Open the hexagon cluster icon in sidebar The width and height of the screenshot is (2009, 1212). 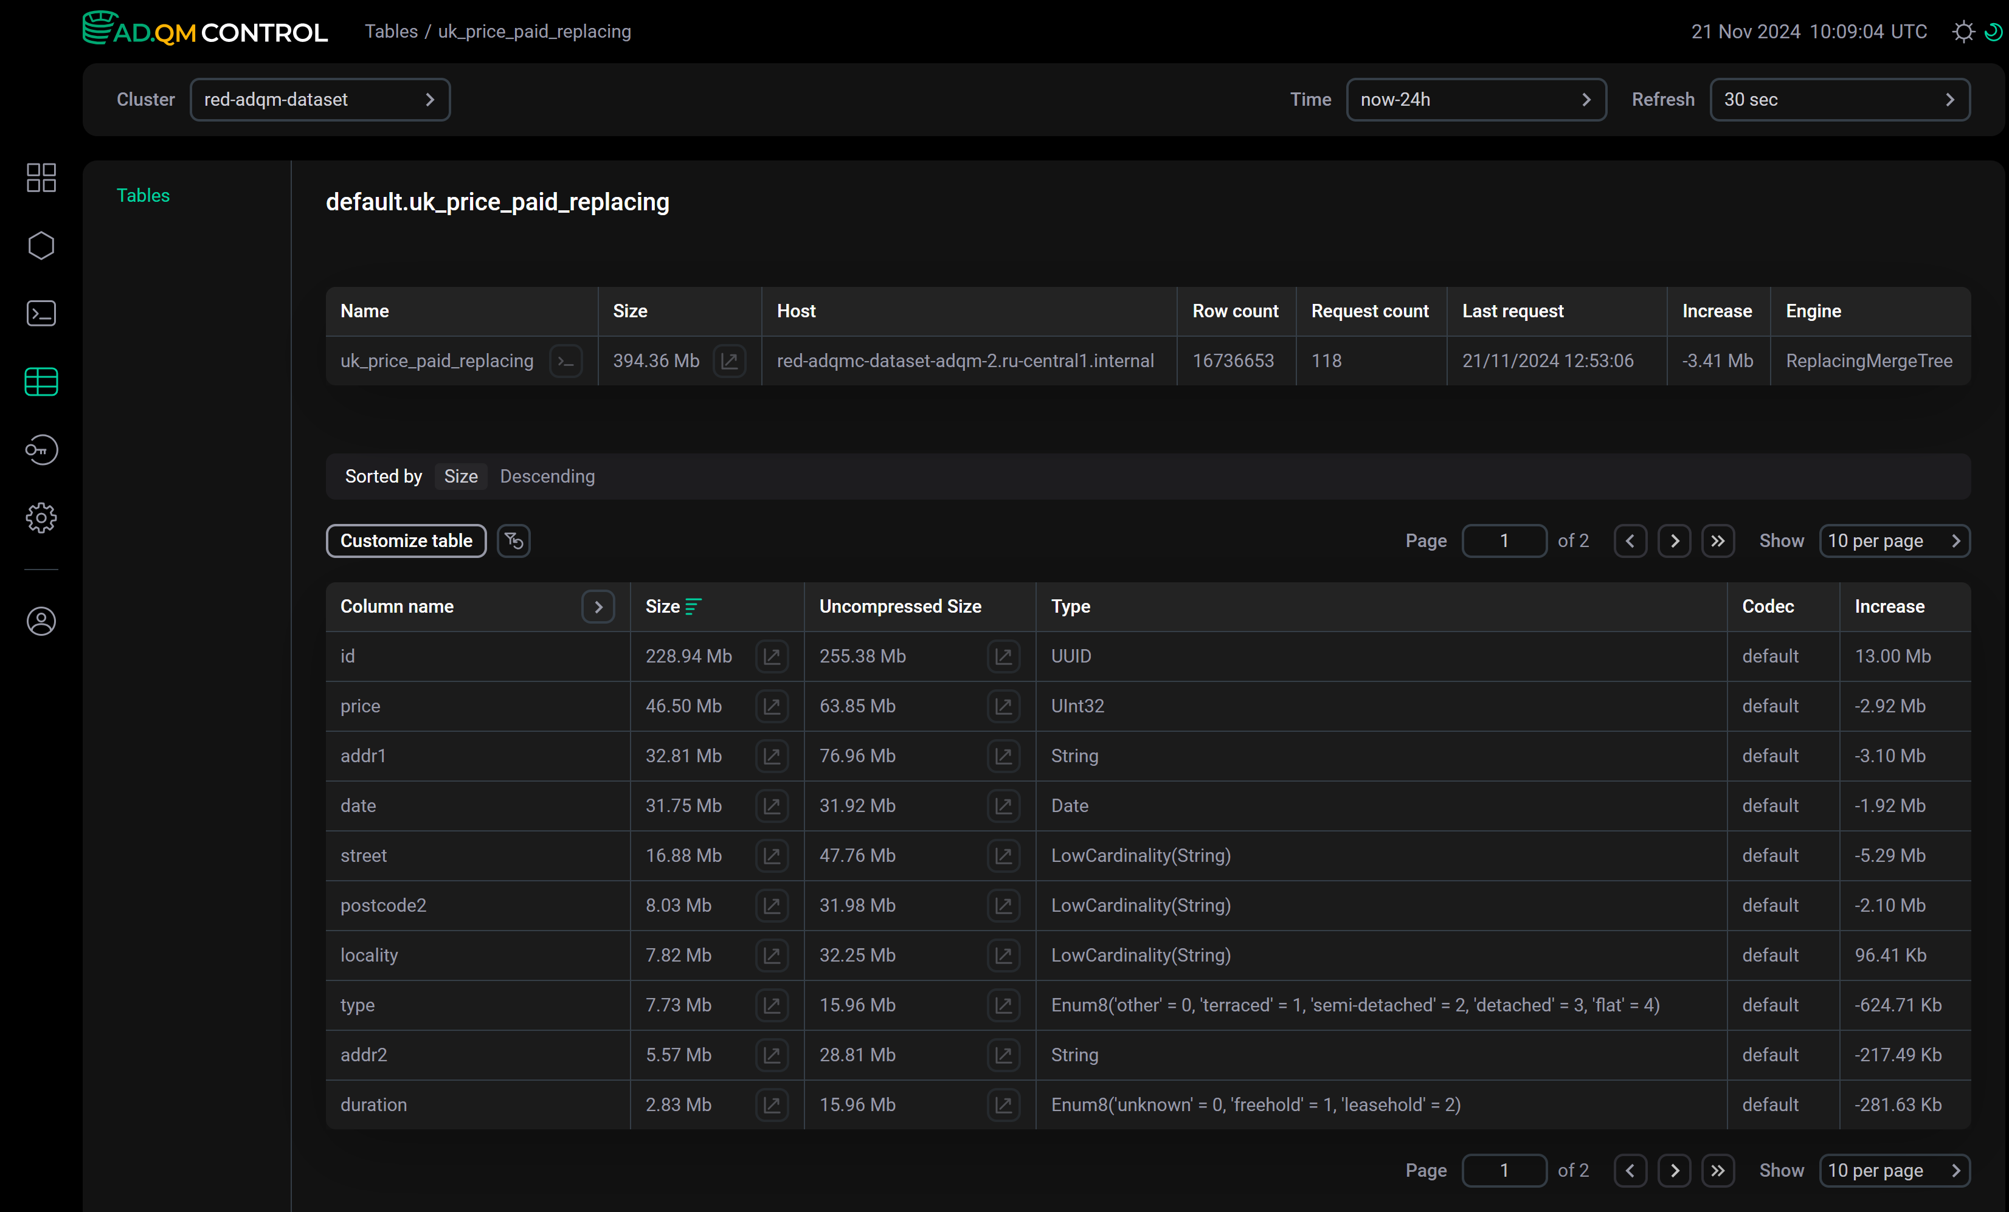point(41,246)
